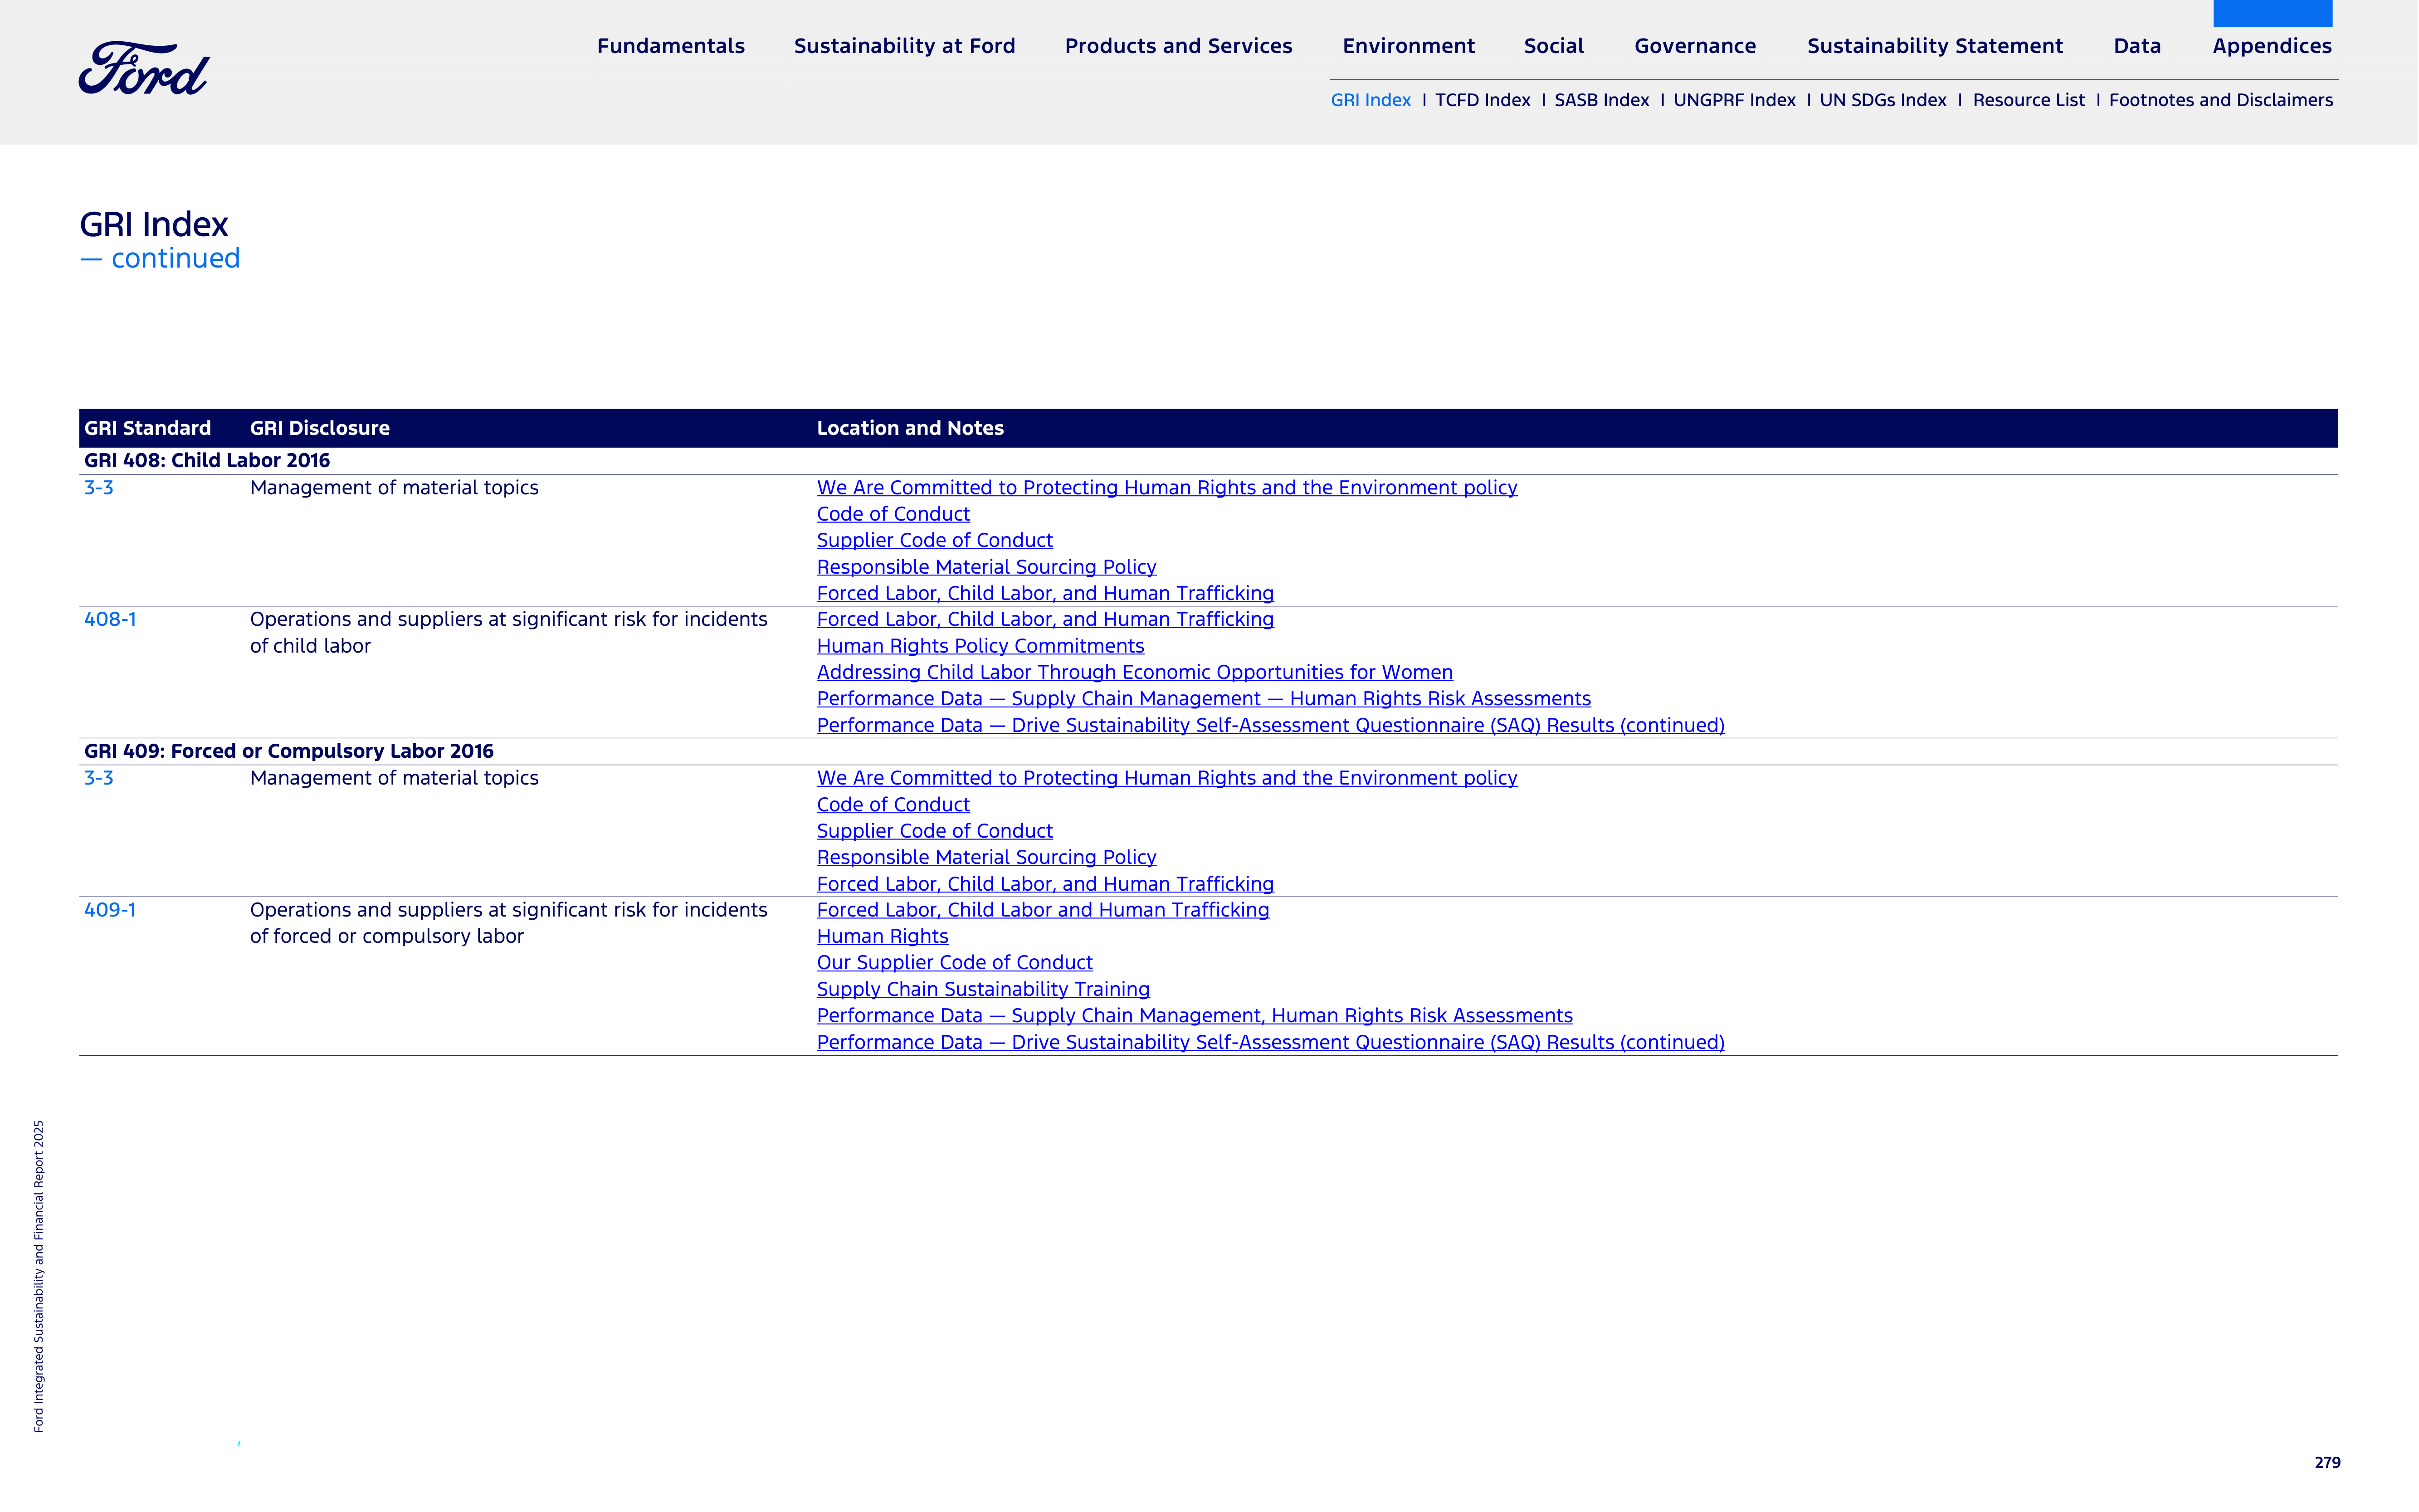Open Forced Labor link in 408-1 row

1045,619
